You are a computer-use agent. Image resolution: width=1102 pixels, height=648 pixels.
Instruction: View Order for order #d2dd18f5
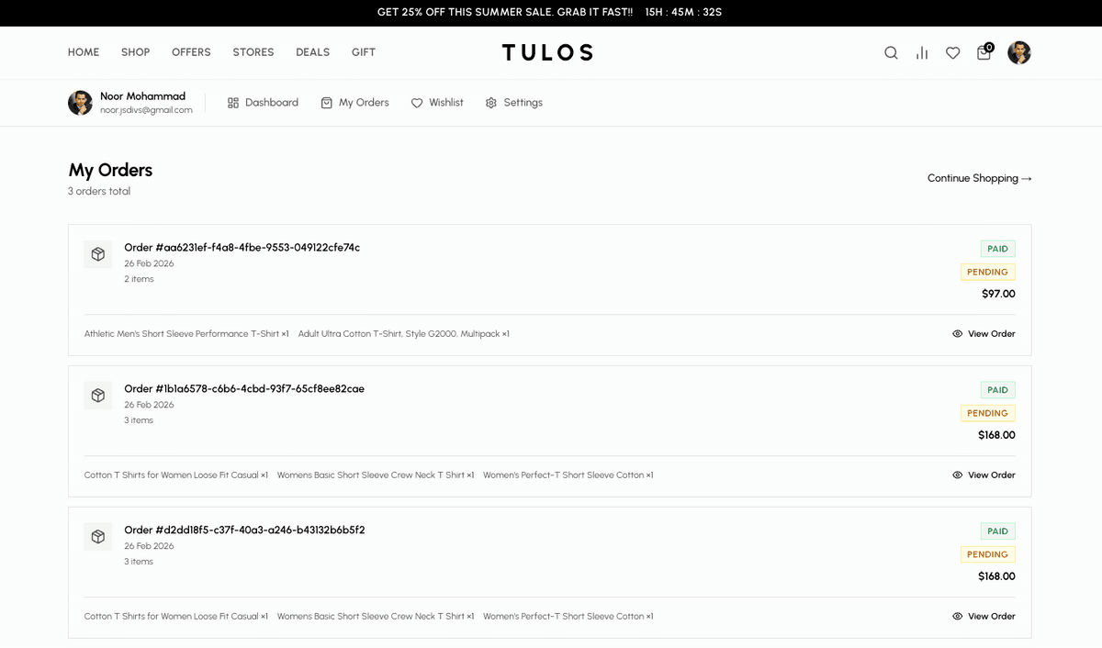pos(984,617)
